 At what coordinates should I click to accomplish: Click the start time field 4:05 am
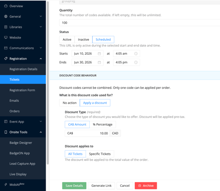pyautogui.click(x=127, y=53)
